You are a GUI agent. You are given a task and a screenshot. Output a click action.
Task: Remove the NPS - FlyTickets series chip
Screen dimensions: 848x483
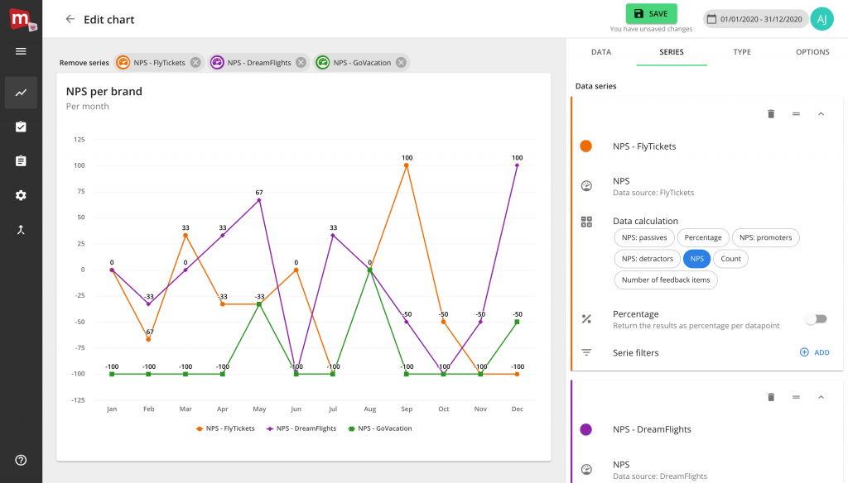click(x=195, y=63)
